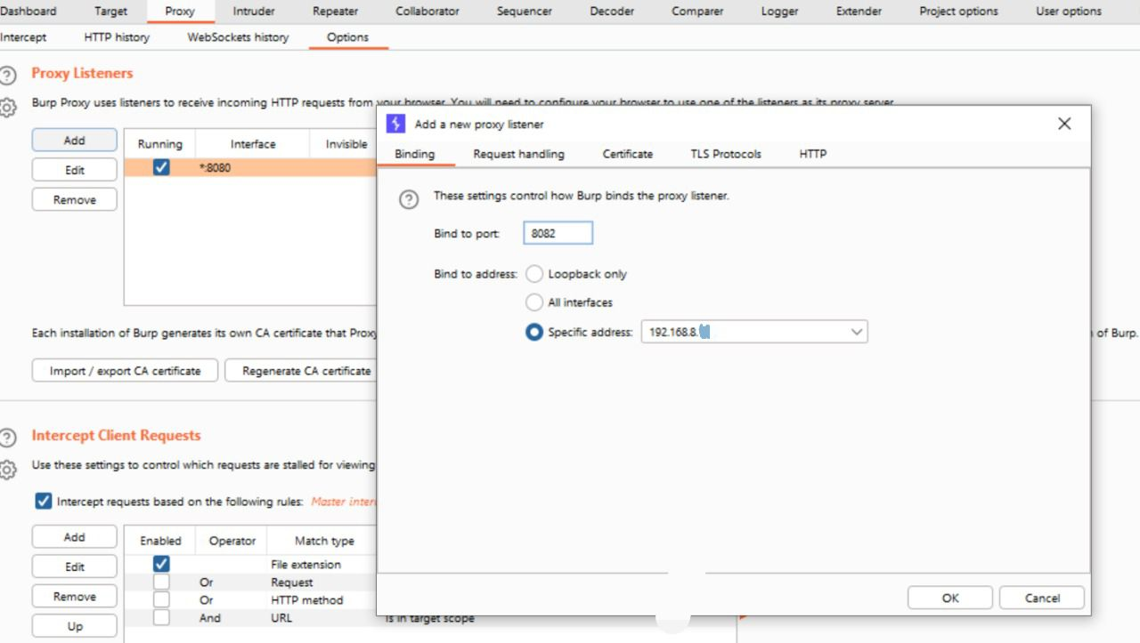This screenshot has width=1140, height=643.
Task: Click Add under Intercept Client Requests
Action: (x=75, y=537)
